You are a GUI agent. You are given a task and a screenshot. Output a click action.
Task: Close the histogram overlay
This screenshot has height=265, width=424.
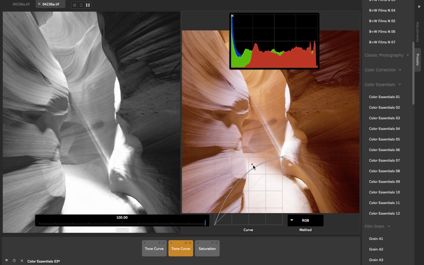[x=232, y=16]
